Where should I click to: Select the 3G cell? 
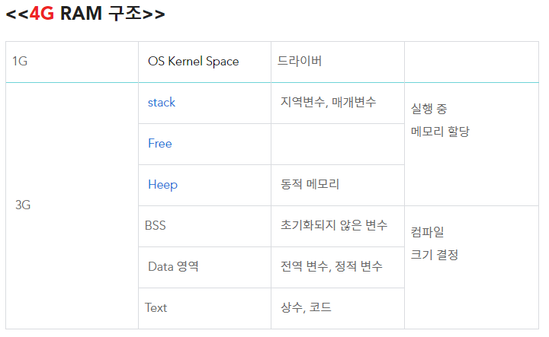click(72, 205)
